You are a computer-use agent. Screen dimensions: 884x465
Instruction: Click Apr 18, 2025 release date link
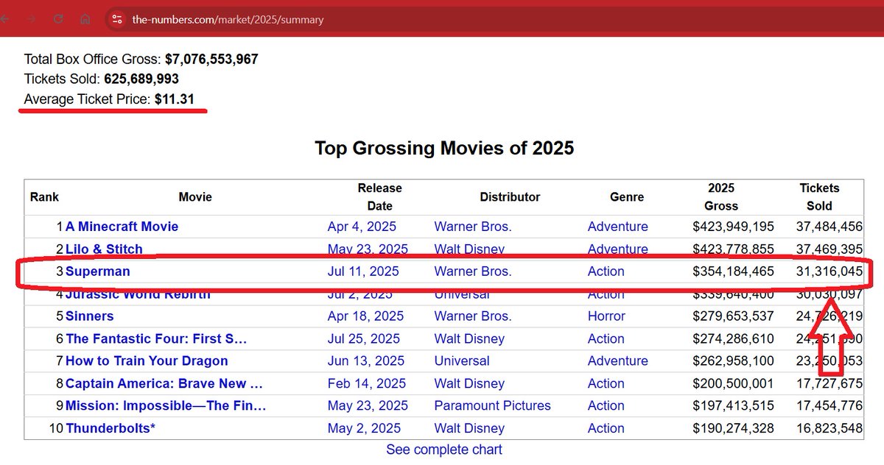click(365, 316)
